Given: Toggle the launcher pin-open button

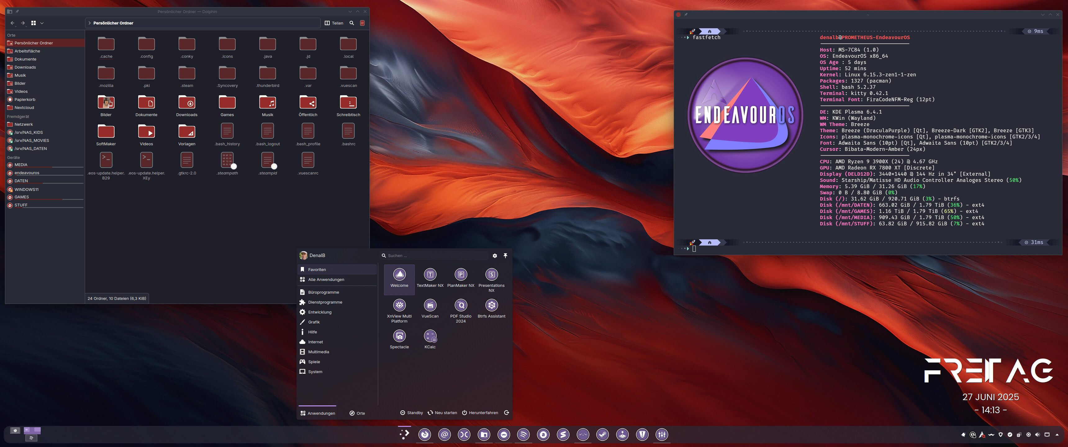Looking at the screenshot, I should pyautogui.click(x=505, y=255).
